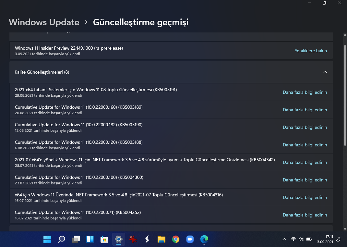Viewport: 347px width, 247px height.
Task: Open the white lightning-shaped app icon
Action: (147, 239)
